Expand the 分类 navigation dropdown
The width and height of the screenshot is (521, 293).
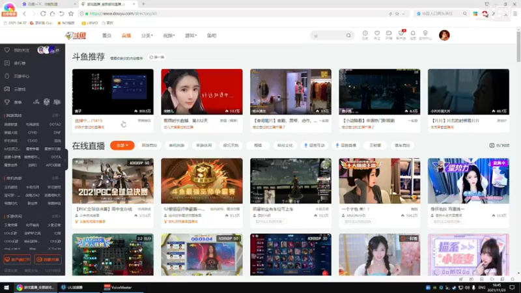[147, 36]
